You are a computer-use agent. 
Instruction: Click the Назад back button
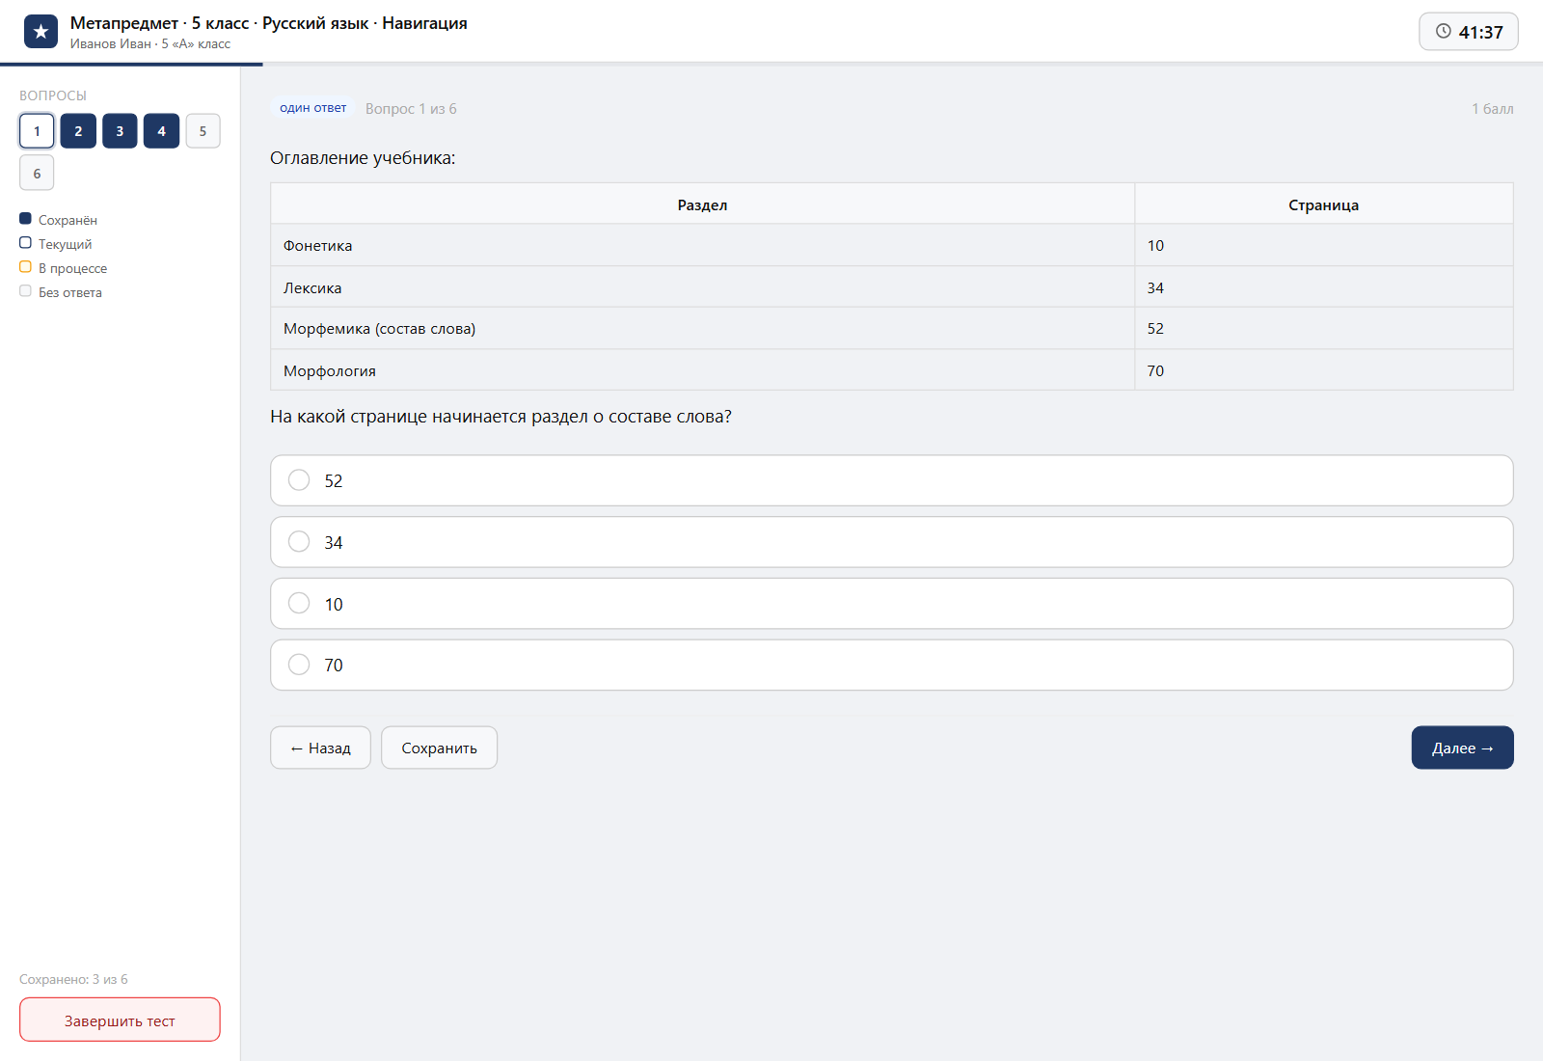click(320, 748)
